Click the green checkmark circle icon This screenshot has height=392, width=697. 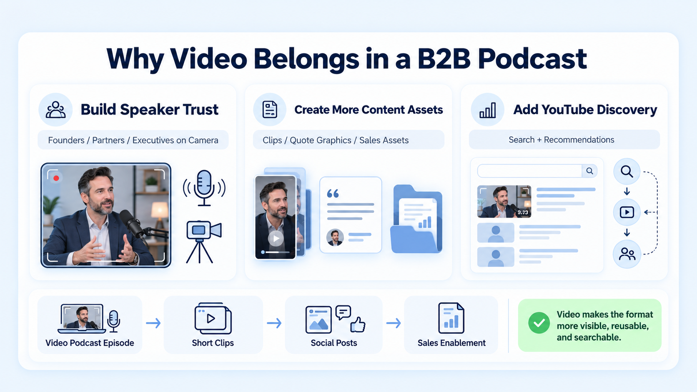(x=539, y=323)
